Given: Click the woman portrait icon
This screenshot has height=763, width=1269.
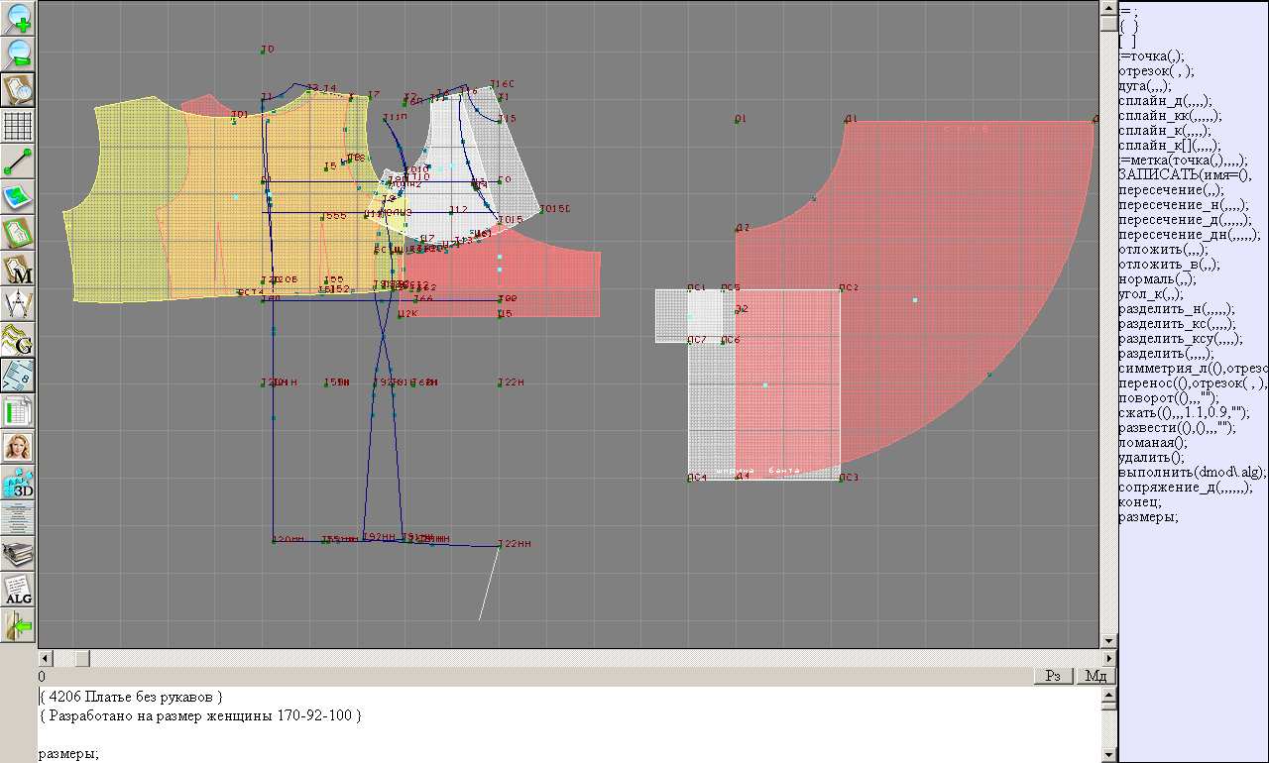Looking at the screenshot, I should (19, 447).
